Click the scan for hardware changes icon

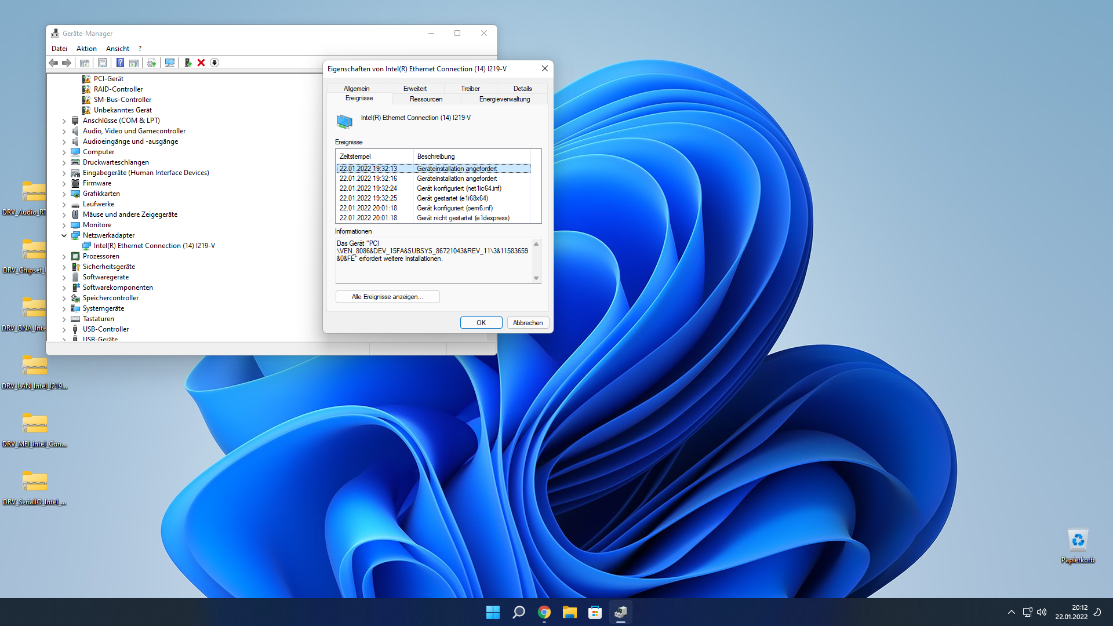pos(170,63)
